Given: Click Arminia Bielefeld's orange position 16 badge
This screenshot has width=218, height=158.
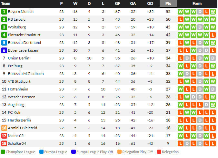Looking at the screenshot, I should (4, 128).
